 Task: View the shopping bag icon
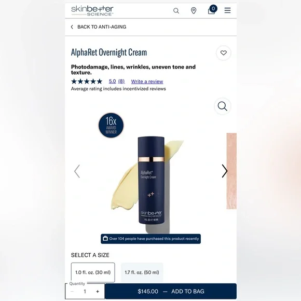(x=212, y=10)
